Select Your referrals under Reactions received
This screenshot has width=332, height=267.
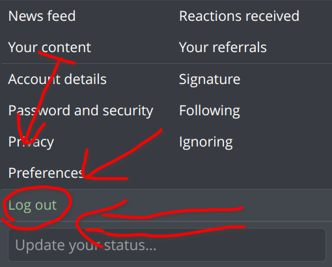click(x=223, y=48)
